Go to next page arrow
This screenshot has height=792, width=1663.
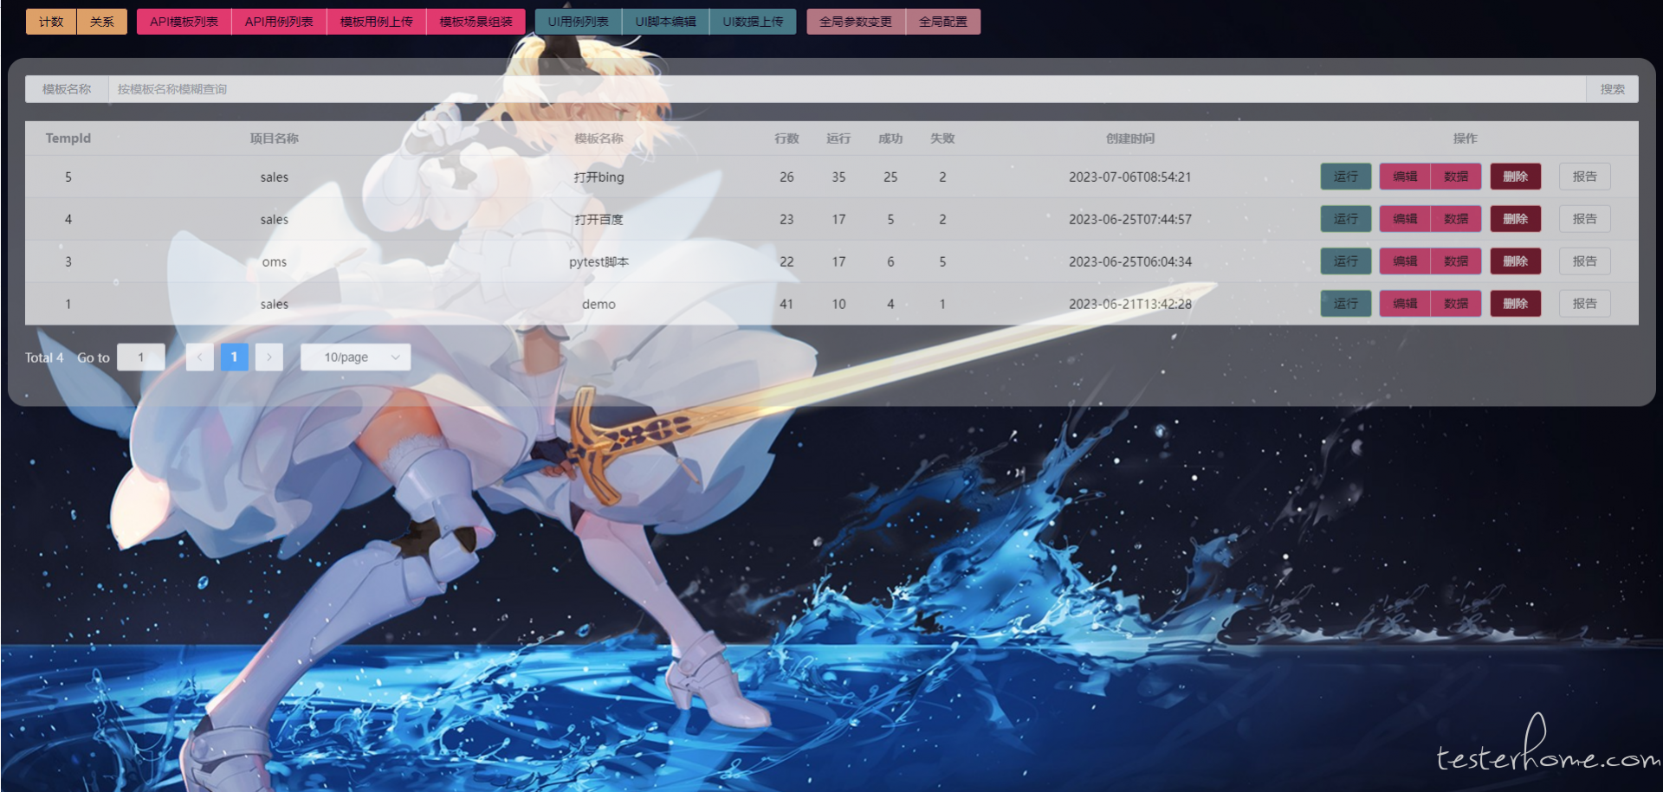tap(269, 357)
